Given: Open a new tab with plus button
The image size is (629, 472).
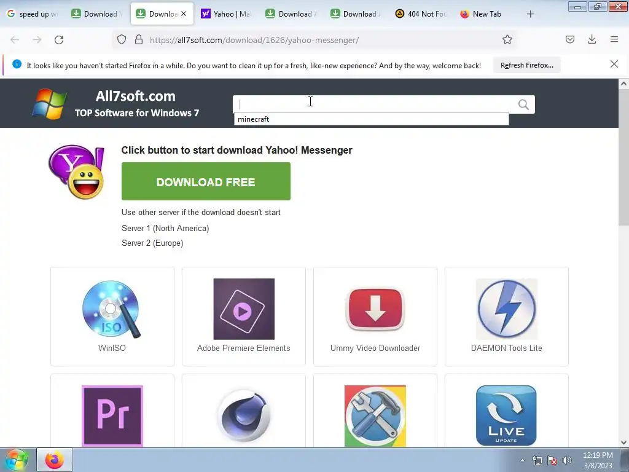Looking at the screenshot, I should tap(530, 14).
